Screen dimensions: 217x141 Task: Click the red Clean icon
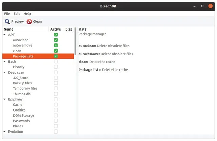click(29, 21)
